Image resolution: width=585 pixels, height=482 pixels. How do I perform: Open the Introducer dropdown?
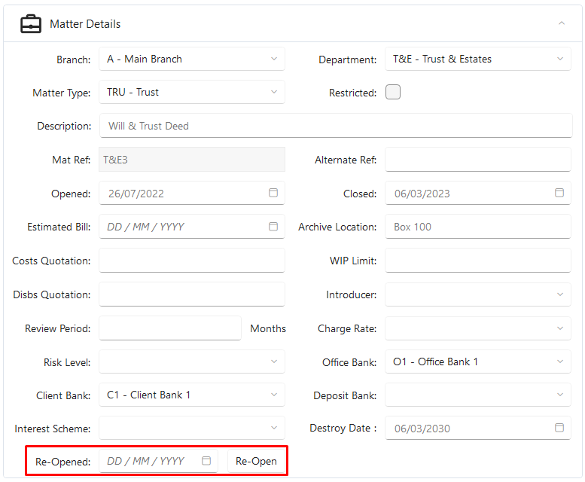[x=478, y=294]
